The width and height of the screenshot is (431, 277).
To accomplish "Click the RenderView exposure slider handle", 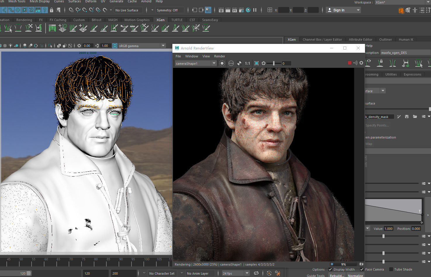I will (274, 63).
